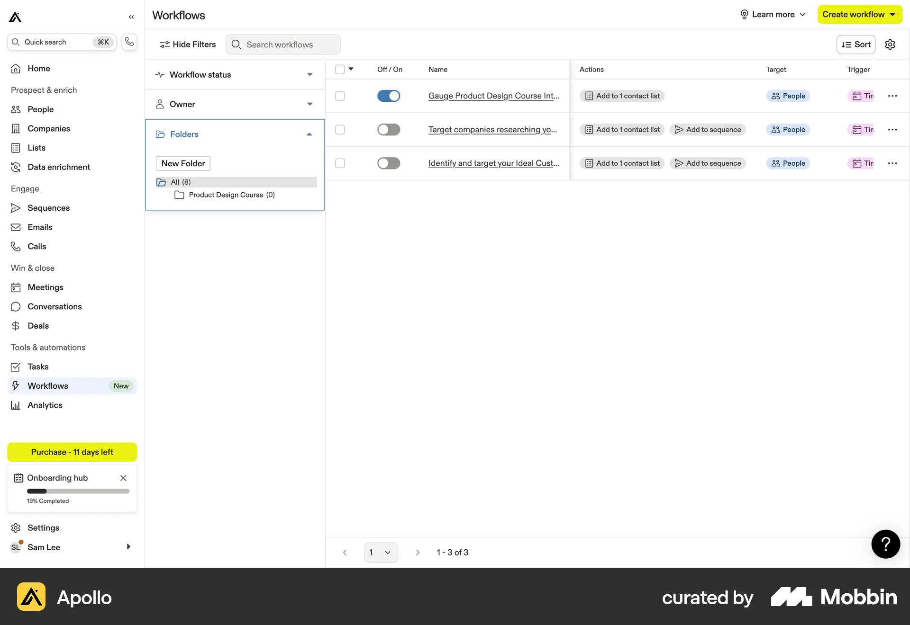Image resolution: width=910 pixels, height=625 pixels.
Task: Open the overflow menu on first workflow
Action: pyautogui.click(x=893, y=96)
